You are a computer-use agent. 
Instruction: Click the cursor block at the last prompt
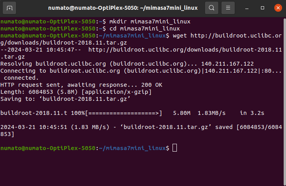coord(174,148)
